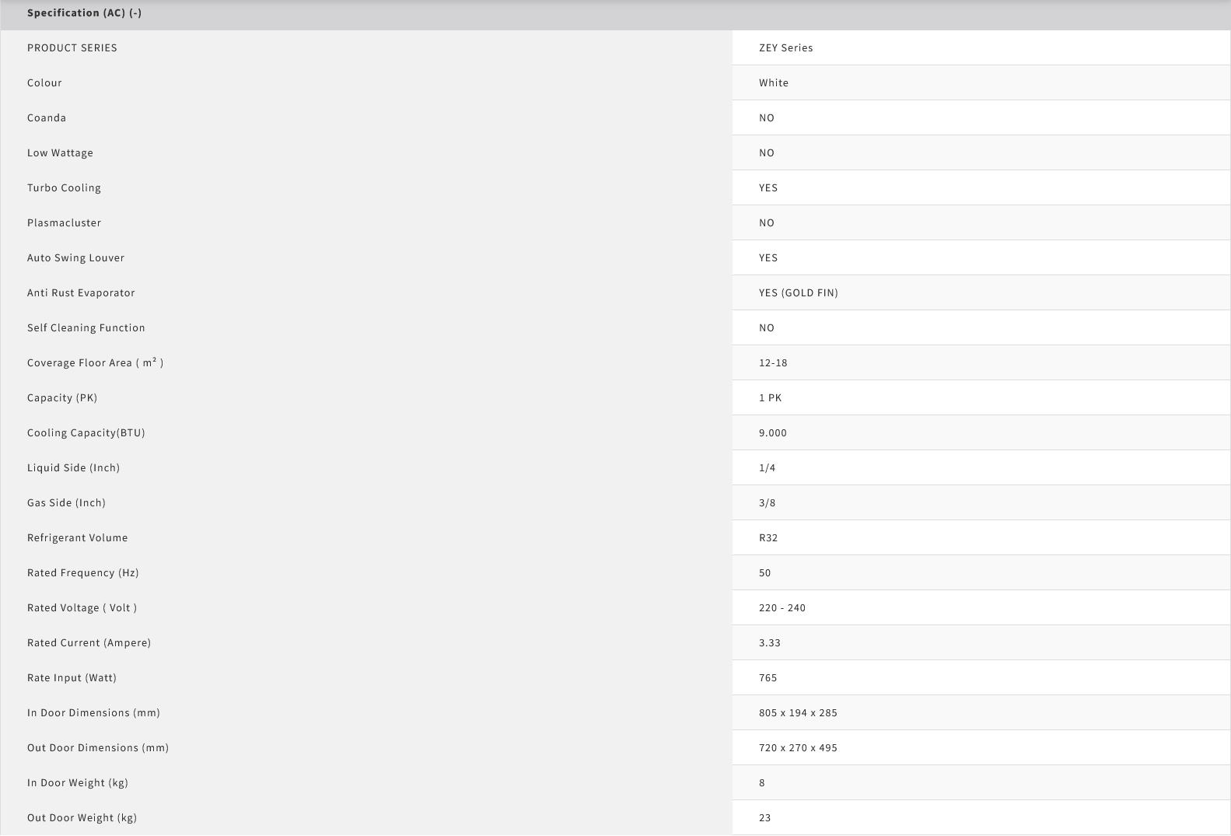Click the NO value for Plasmacluster
1231x836 pixels.
point(767,222)
